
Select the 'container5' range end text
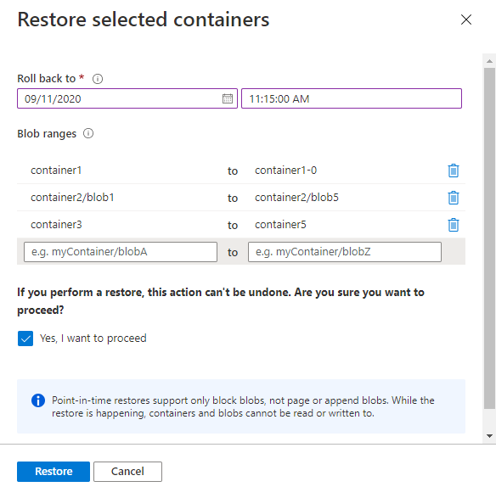point(280,225)
